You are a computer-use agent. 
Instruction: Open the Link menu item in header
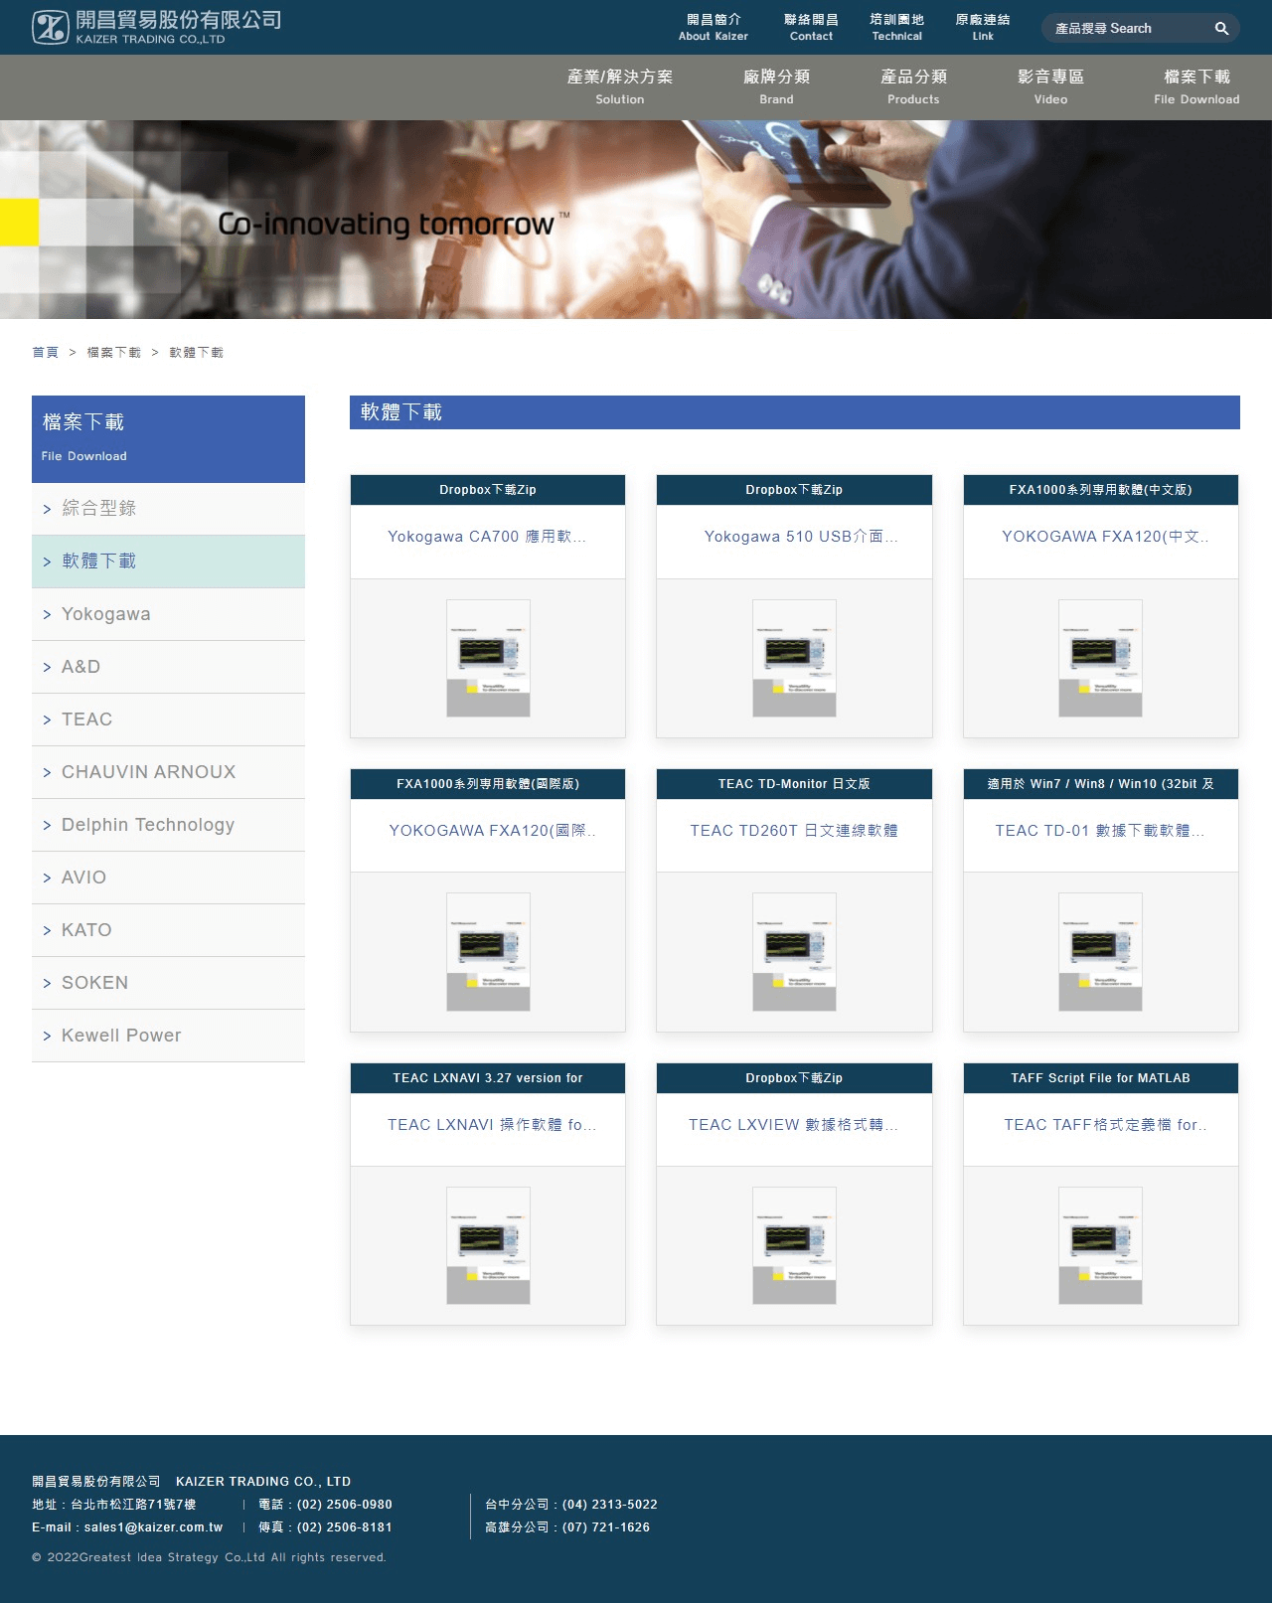[982, 28]
